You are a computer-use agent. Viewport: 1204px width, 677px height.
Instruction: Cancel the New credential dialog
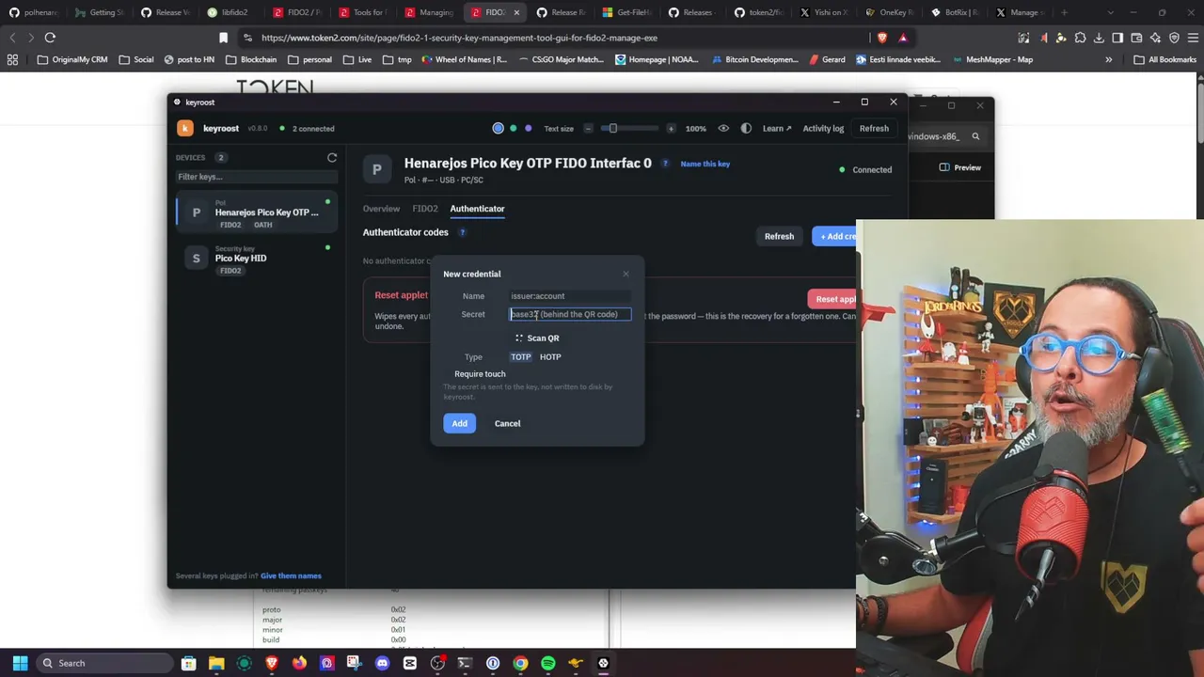[x=507, y=423]
